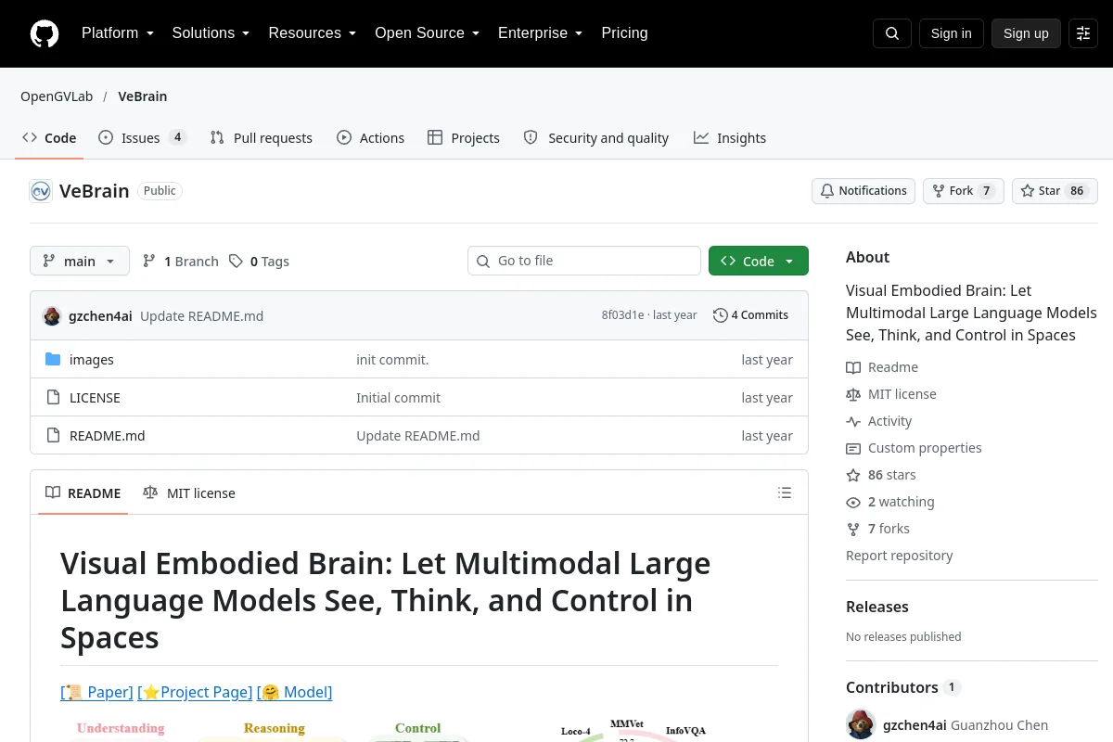
Task: Open Notifications sign-in button
Action: click(x=864, y=191)
